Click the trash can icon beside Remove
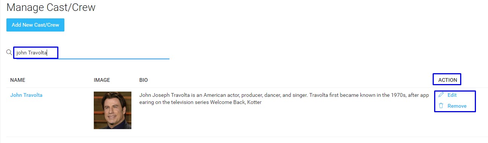 [441, 106]
